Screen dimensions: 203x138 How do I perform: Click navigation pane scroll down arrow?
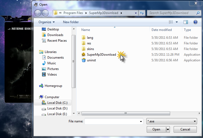click(x=74, y=114)
